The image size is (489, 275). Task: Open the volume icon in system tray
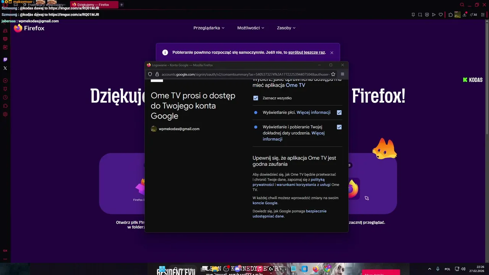tap(463, 269)
